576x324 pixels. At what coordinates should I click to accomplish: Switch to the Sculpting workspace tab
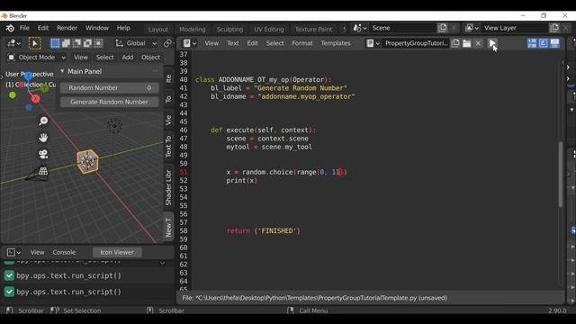tap(230, 30)
